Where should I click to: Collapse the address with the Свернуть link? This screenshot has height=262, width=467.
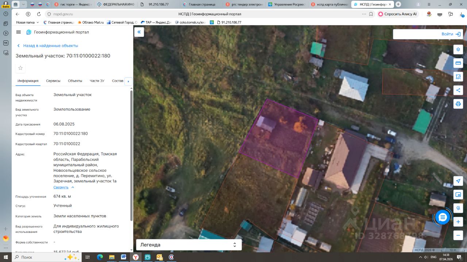63,187
